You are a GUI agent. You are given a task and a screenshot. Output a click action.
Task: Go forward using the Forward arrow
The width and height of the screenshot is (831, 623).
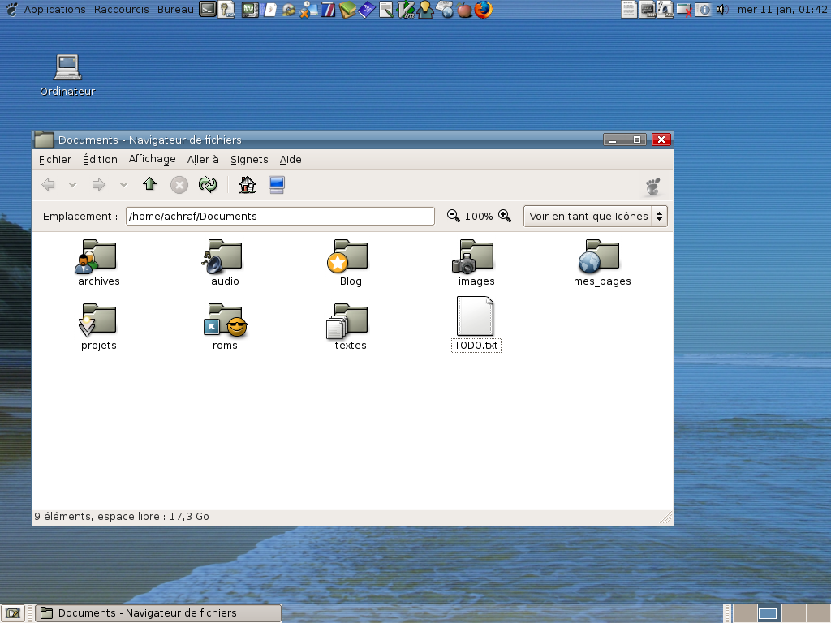click(x=98, y=185)
